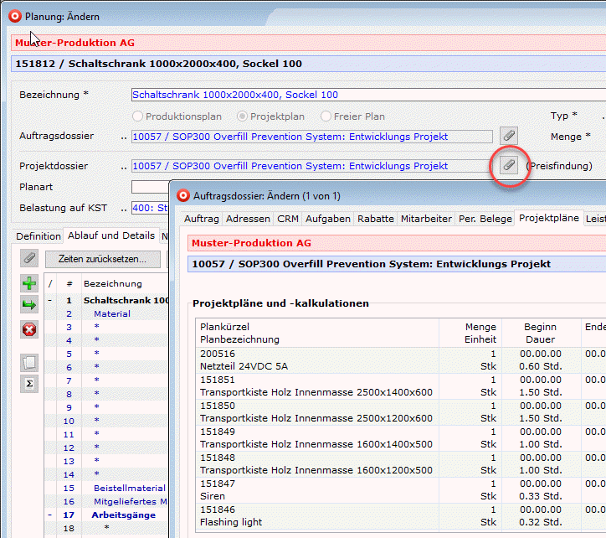Switch to the Definition tab

pos(39,236)
